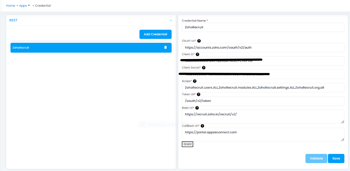The height and width of the screenshot is (171, 350).
Task: Click the Client ID help icon
Action: 198,54
